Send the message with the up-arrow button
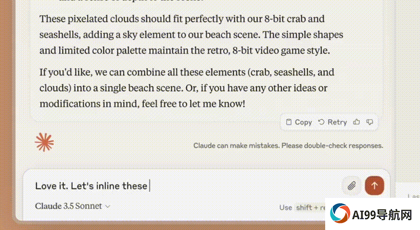Screen dimensions: 420x230 pyautogui.click(x=374, y=186)
